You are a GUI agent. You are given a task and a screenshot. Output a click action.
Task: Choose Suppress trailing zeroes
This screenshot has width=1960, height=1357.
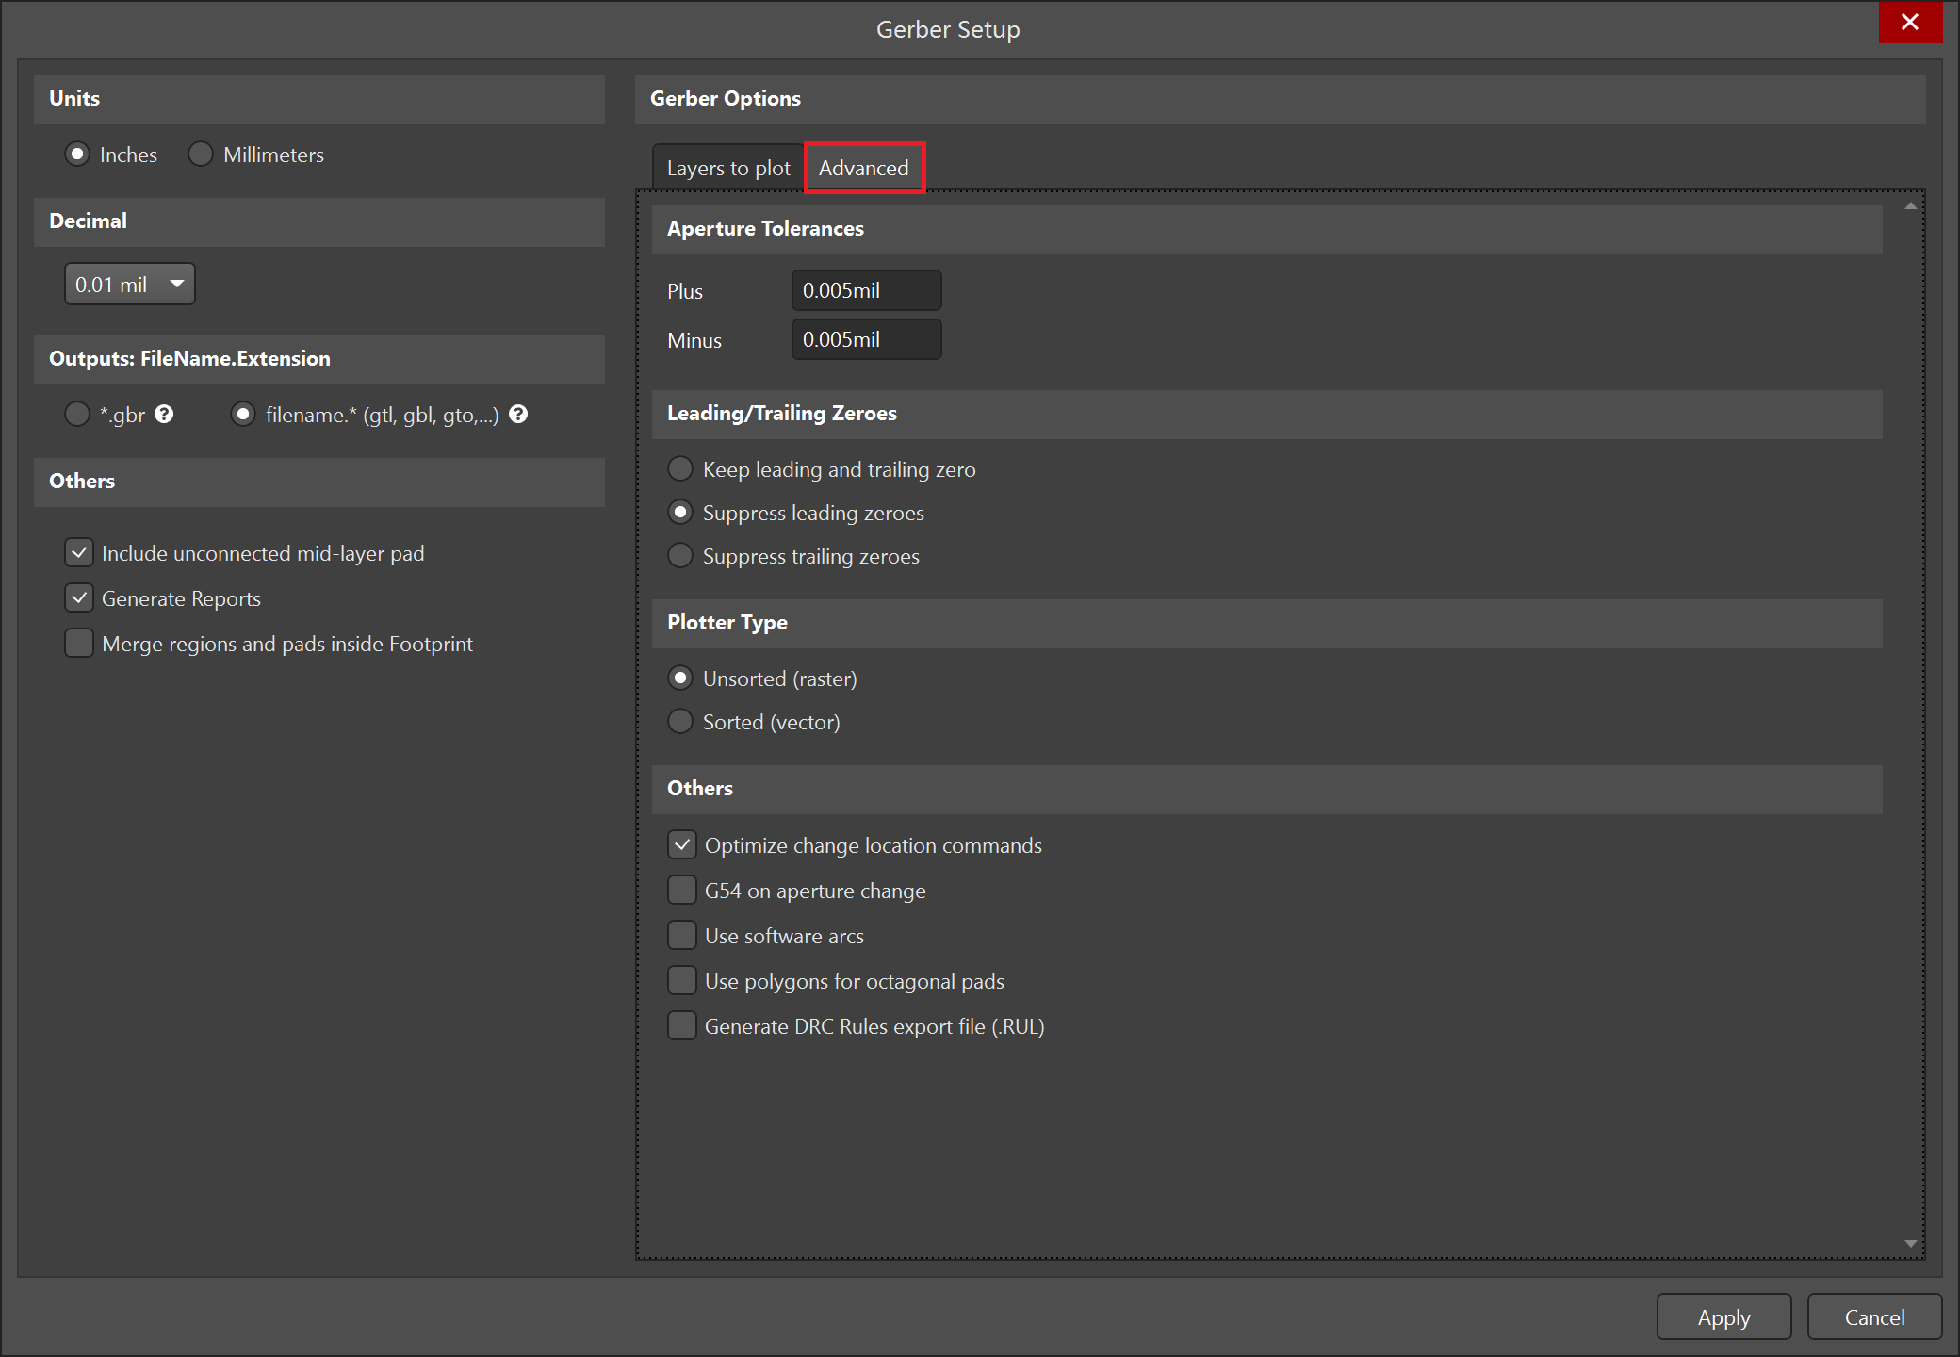pyautogui.click(x=680, y=556)
